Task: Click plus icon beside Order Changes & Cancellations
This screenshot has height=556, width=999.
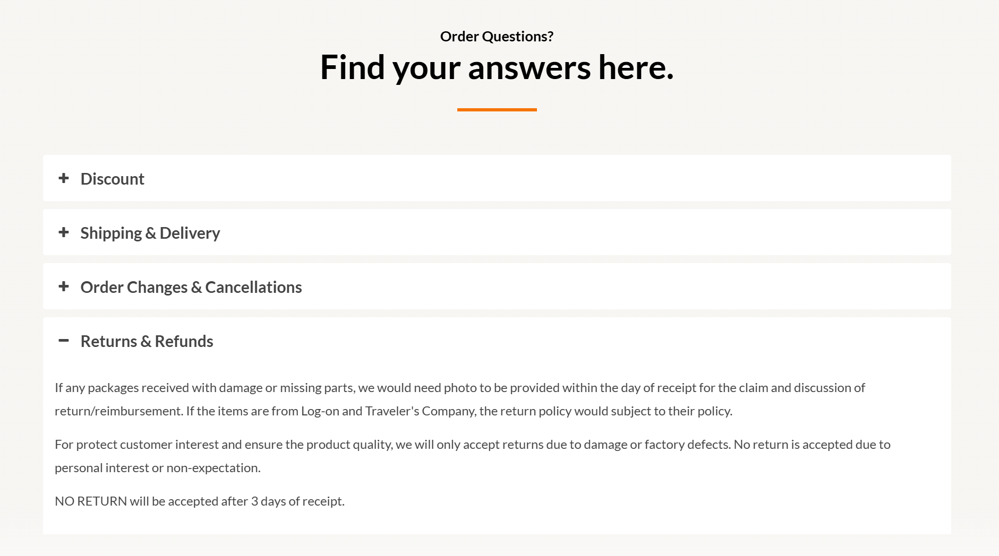Action: (64, 286)
